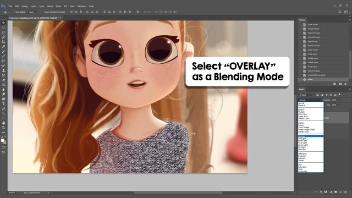Select the Zoom tool in the toolbox
This screenshot has height=198, width=352.
(3, 128)
